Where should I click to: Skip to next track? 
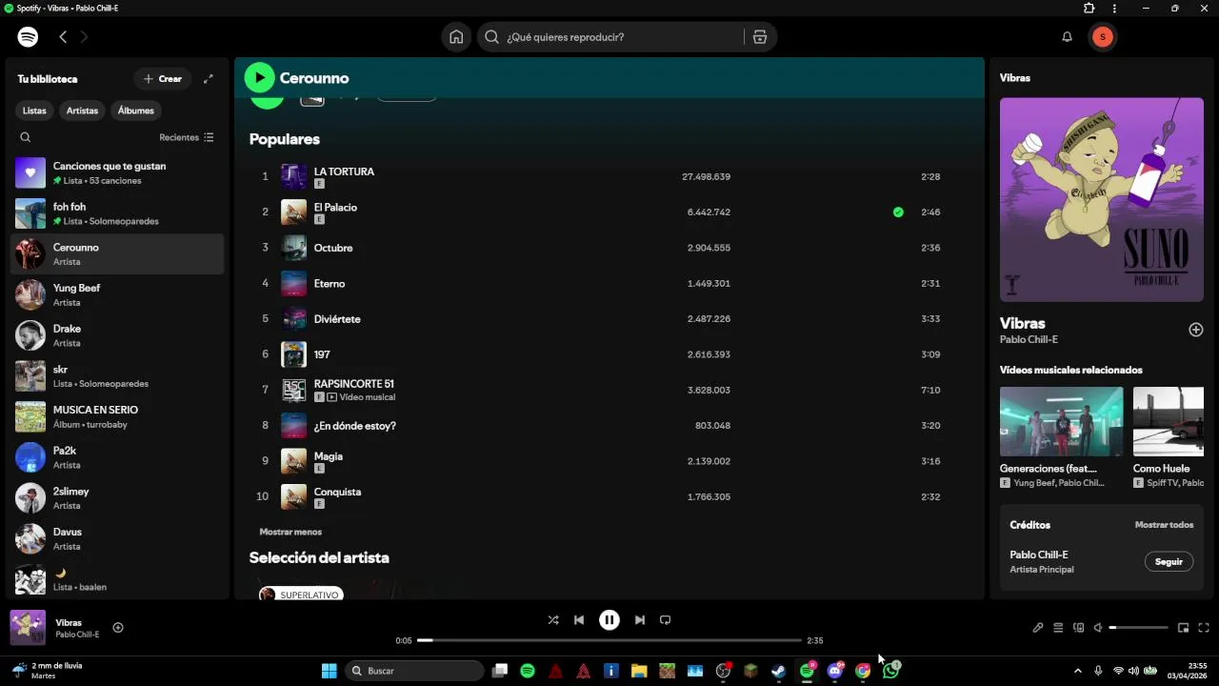[640, 620]
